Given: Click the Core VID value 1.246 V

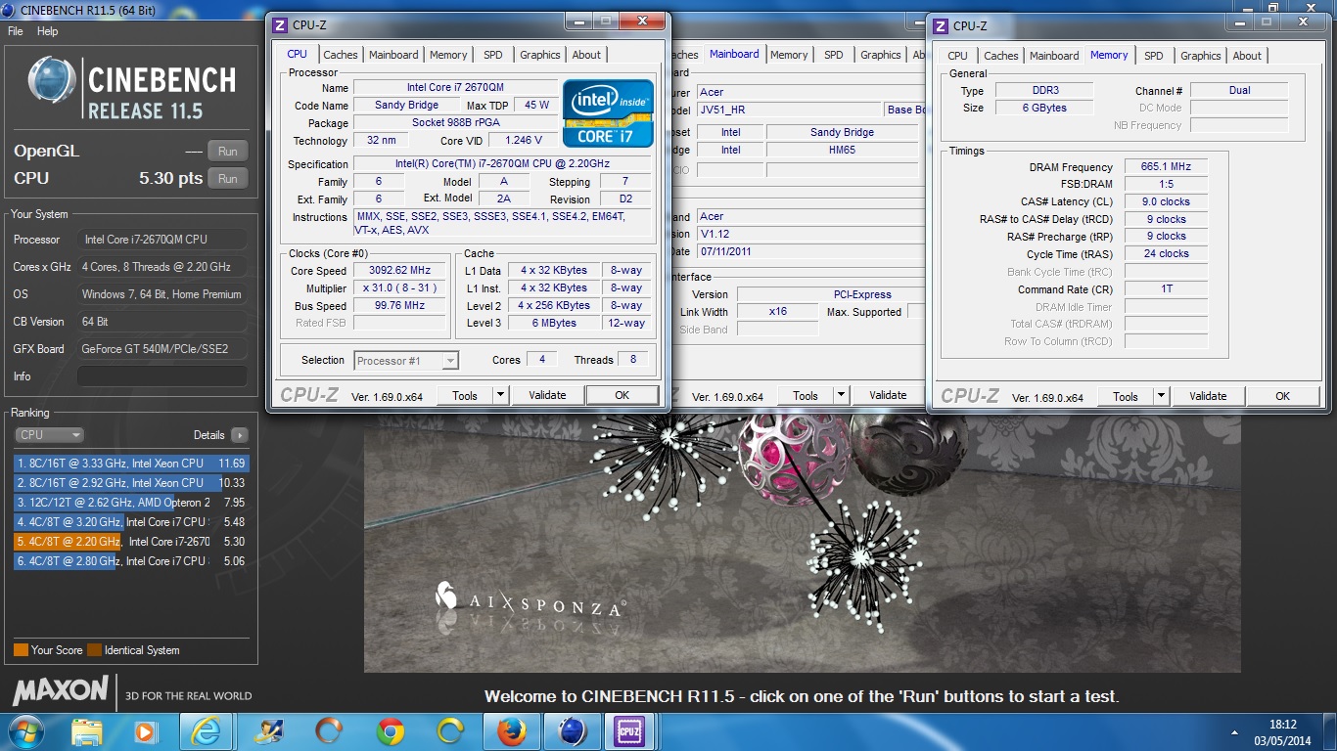Looking at the screenshot, I should (525, 141).
